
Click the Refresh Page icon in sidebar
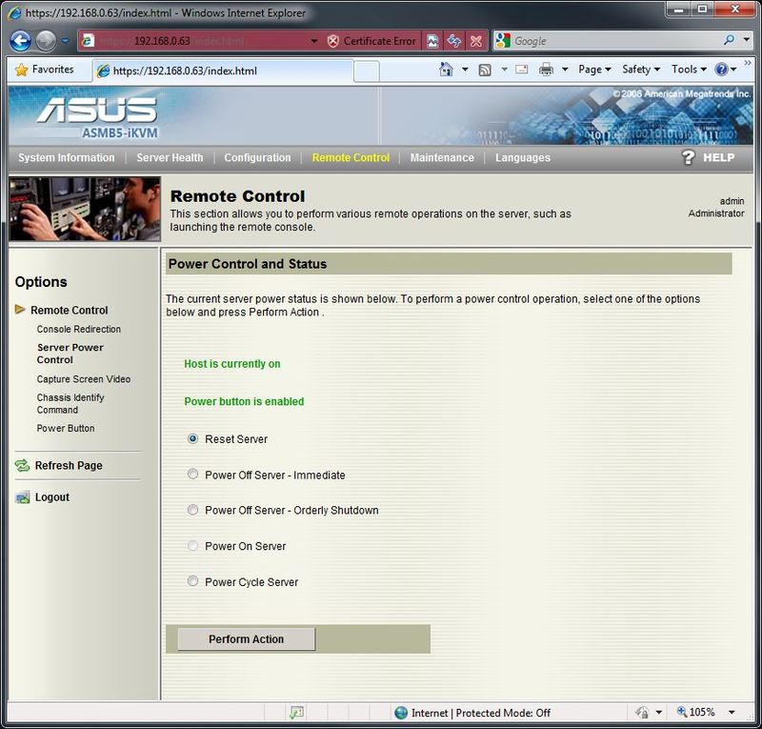coord(22,465)
